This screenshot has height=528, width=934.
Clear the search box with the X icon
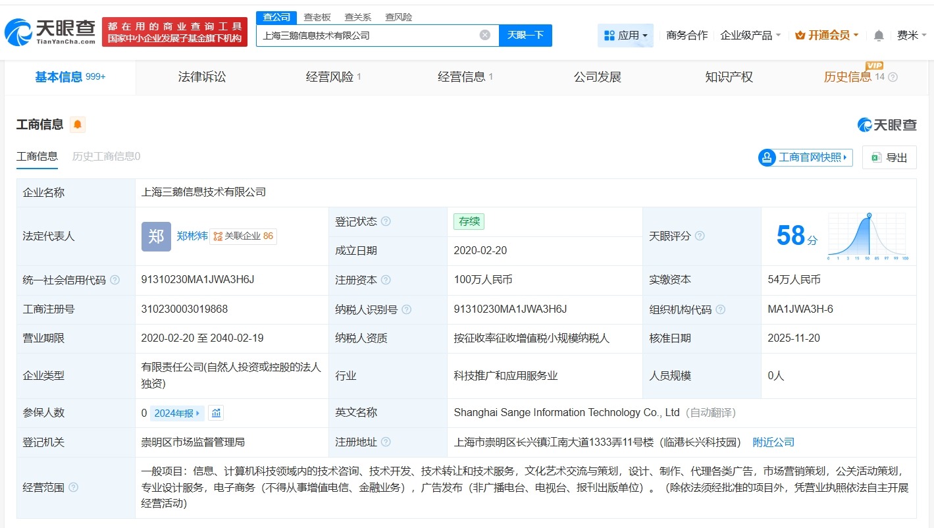click(x=484, y=35)
